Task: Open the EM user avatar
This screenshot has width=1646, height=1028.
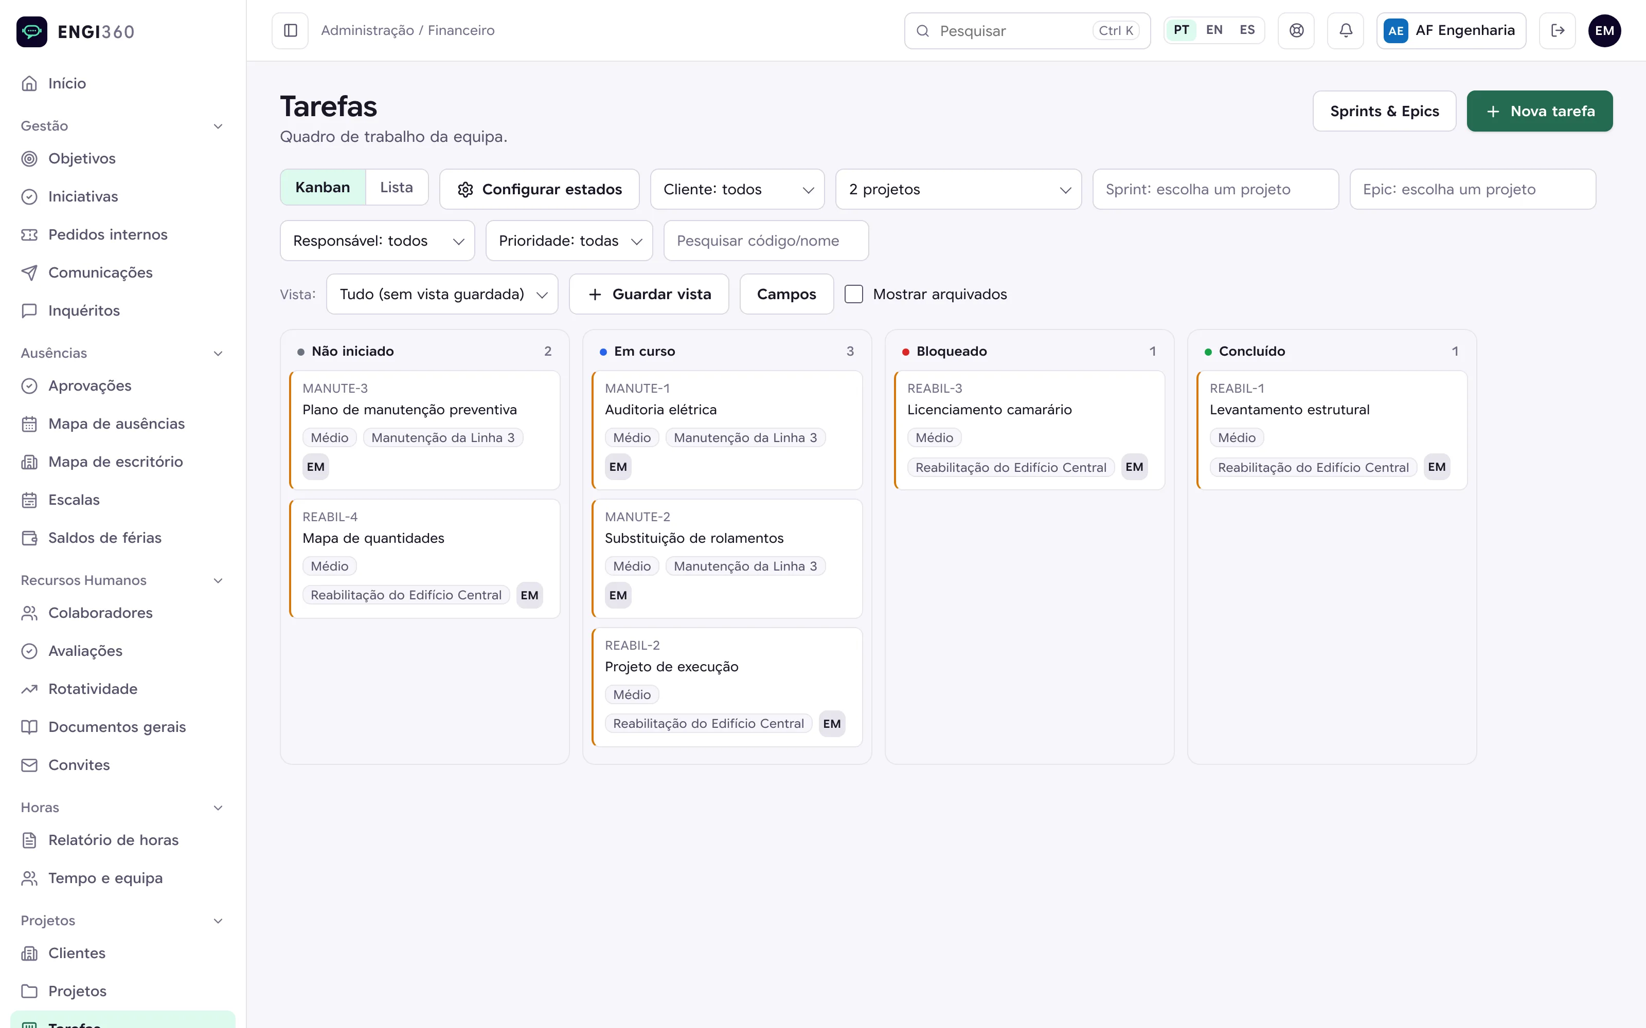Action: (x=1604, y=31)
